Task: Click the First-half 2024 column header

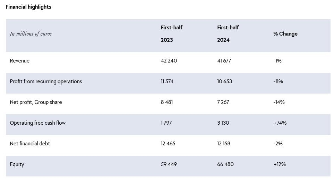Action: click(228, 34)
